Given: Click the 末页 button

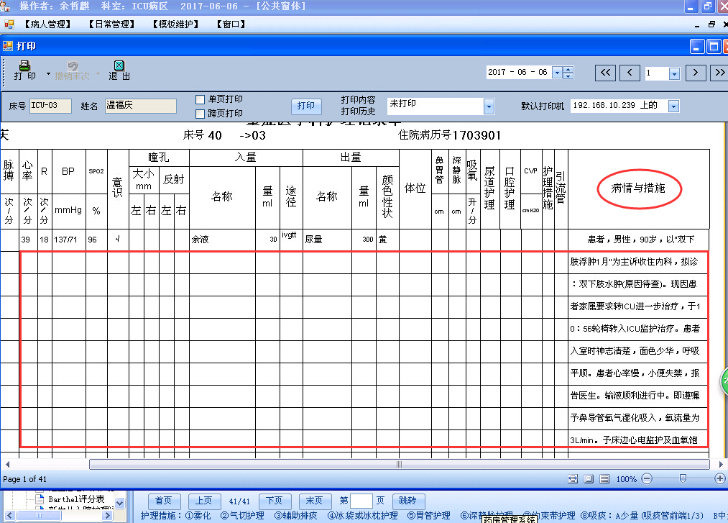Looking at the screenshot, I should tap(314, 501).
